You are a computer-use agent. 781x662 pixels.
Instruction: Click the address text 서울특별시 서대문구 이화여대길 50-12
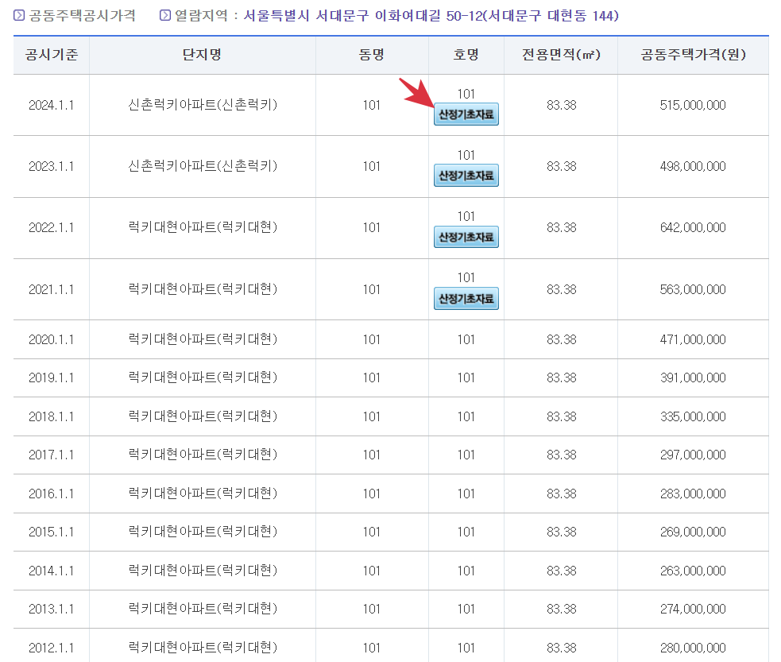[363, 15]
